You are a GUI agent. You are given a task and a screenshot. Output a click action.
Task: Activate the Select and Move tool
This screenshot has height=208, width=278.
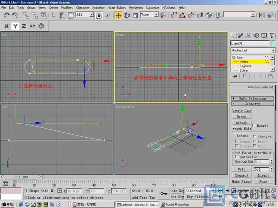pyautogui.click(x=118, y=15)
